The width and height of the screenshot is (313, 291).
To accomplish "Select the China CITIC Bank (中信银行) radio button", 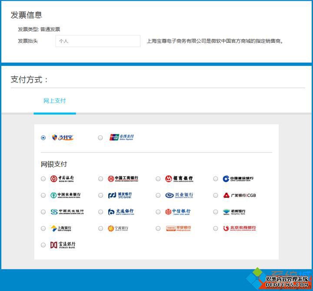I will [158, 212].
